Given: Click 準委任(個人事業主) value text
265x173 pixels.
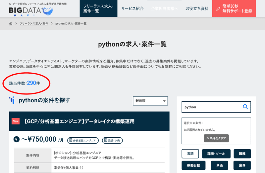Looking at the screenshot, I should [x=69, y=168].
